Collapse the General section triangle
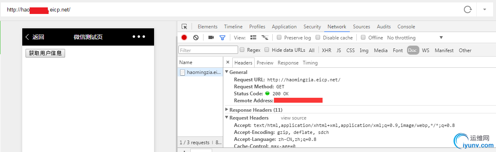The image size is (496, 152). (x=227, y=72)
